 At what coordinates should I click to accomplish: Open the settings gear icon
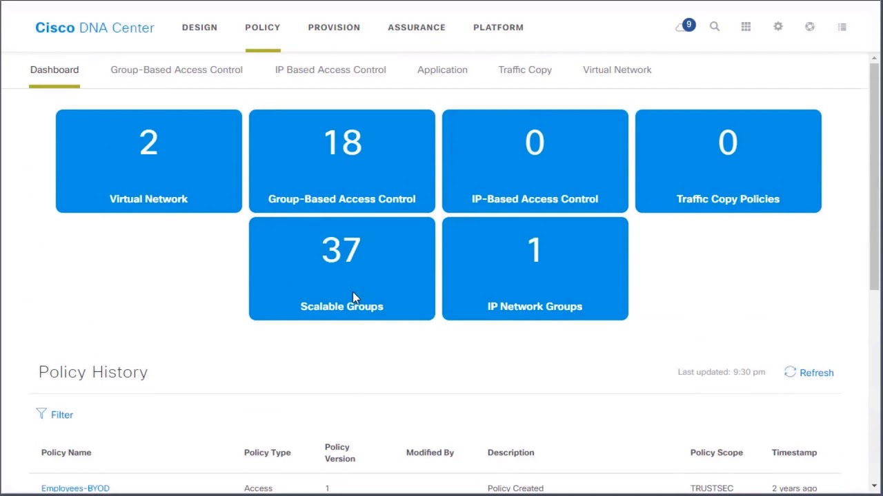click(x=778, y=27)
